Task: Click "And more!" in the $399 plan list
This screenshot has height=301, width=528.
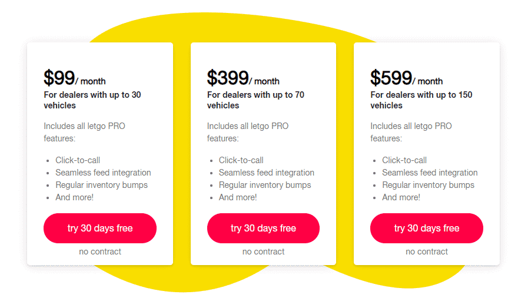Action: tap(238, 197)
